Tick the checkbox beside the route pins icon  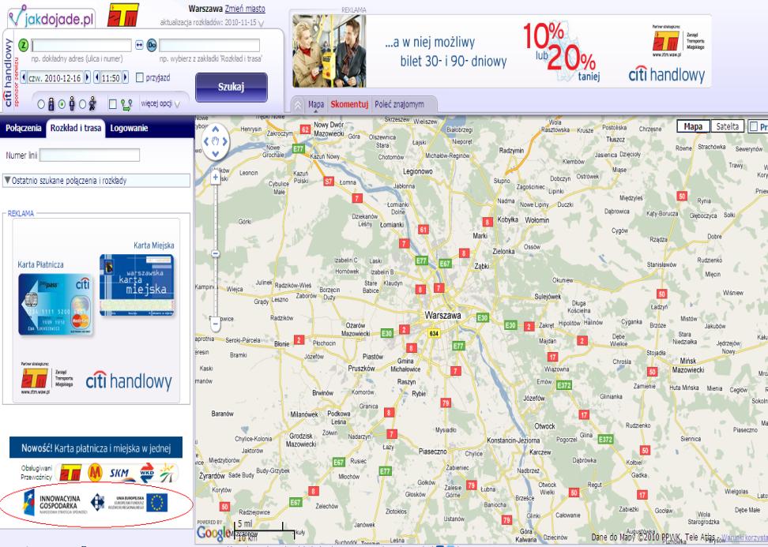[113, 104]
